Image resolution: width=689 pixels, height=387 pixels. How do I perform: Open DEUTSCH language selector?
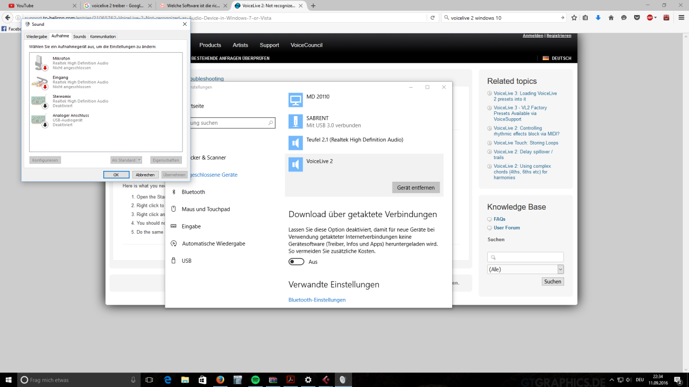click(557, 58)
